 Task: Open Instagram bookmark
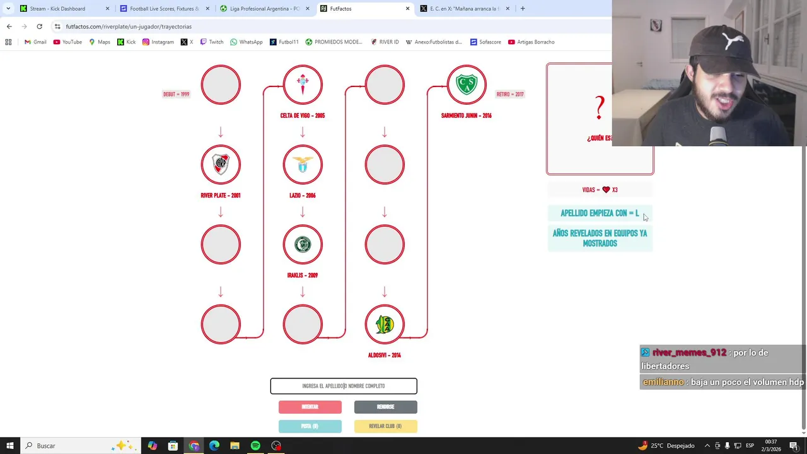coord(158,42)
